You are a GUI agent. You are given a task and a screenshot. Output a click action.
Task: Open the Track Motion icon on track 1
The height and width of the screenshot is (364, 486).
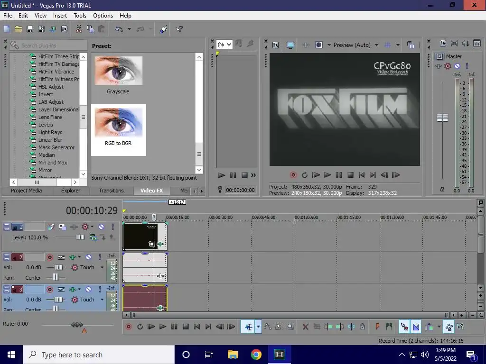pyautogui.click(x=62, y=227)
